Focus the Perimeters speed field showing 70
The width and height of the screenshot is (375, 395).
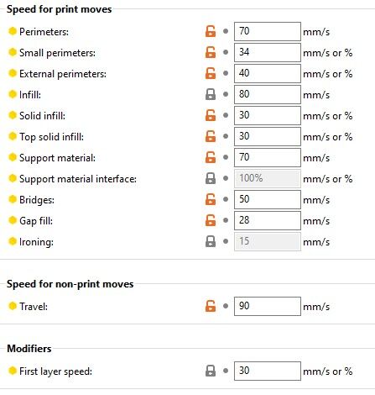point(268,31)
